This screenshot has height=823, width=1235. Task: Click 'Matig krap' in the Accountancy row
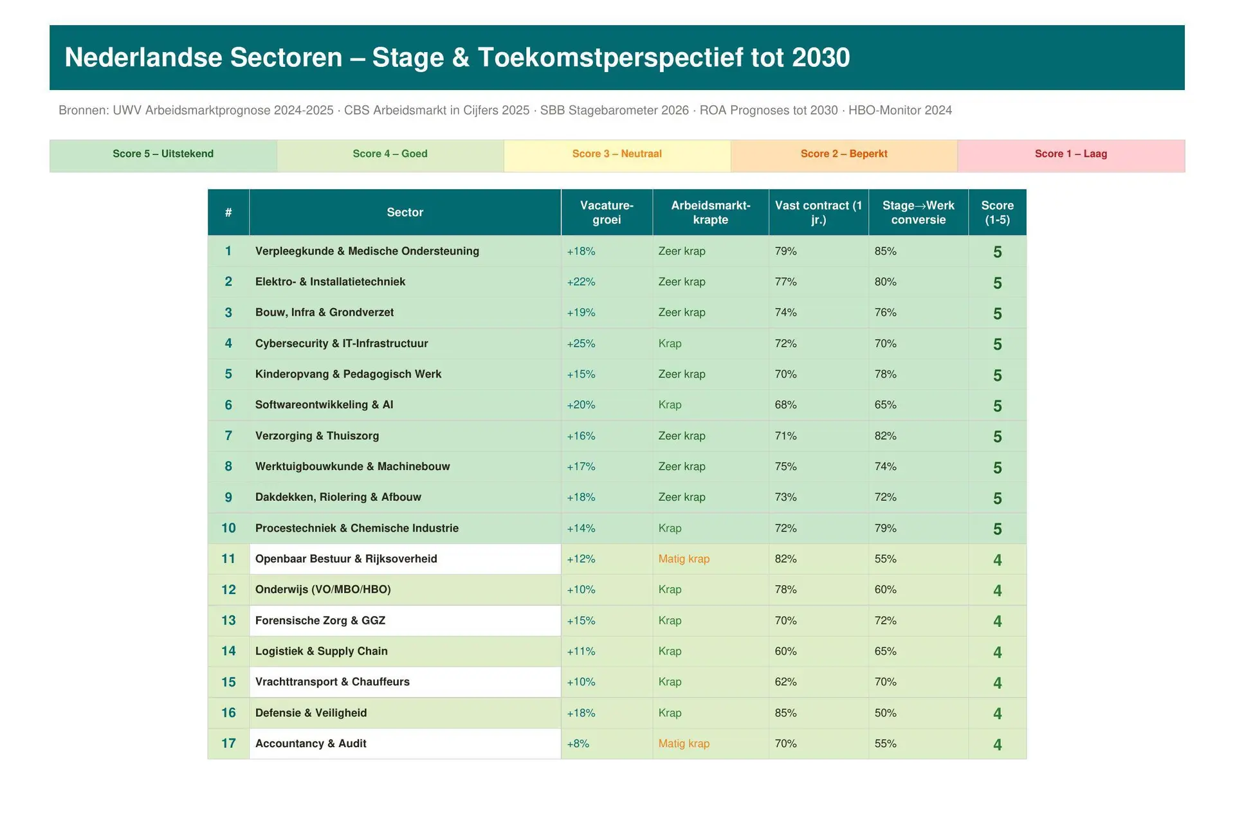click(684, 744)
